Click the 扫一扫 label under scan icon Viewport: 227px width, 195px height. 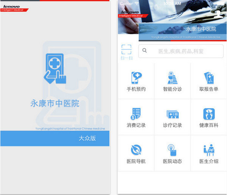coord(126,58)
